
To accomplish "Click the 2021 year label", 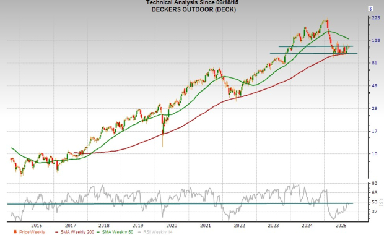I will coord(206,226).
